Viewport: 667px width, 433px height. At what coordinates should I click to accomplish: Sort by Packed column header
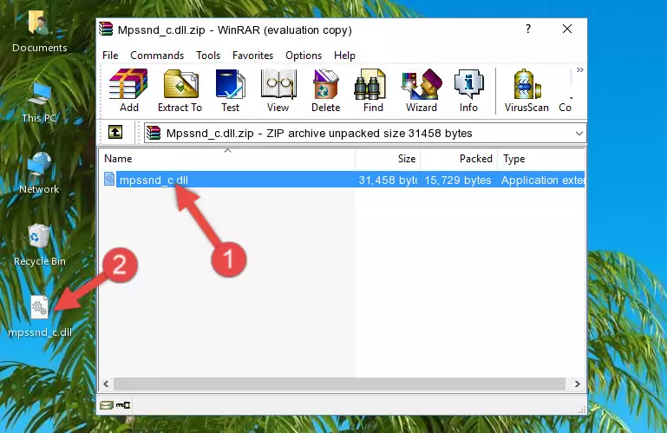click(459, 159)
